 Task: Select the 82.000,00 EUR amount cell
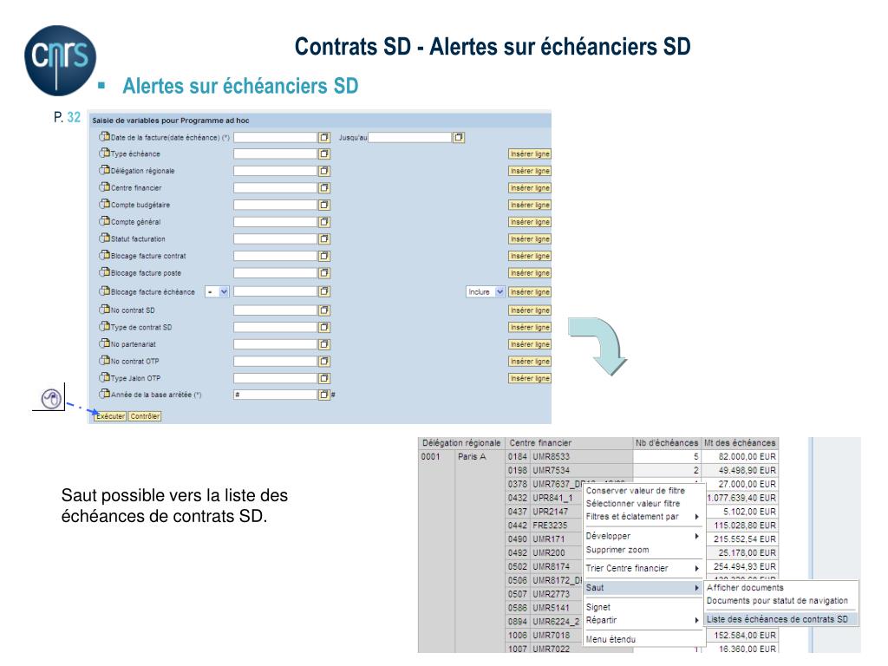pyautogui.click(x=741, y=456)
